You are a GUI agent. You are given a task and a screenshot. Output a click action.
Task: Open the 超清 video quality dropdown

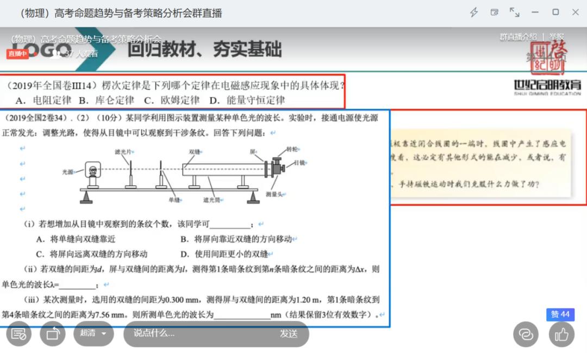(x=88, y=334)
